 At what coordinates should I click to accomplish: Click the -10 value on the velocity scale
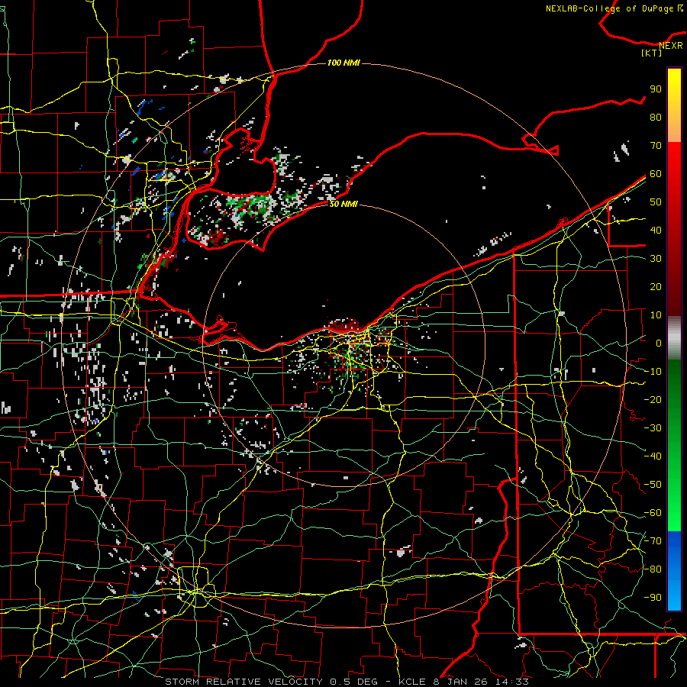(653, 372)
